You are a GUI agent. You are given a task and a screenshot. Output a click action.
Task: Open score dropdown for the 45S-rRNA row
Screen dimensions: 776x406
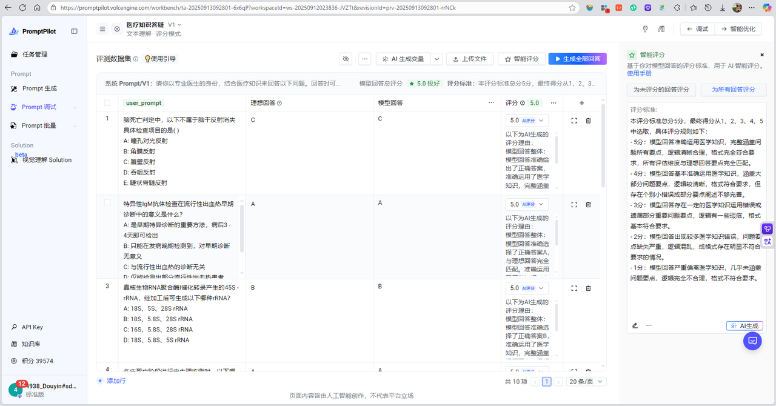527,288
